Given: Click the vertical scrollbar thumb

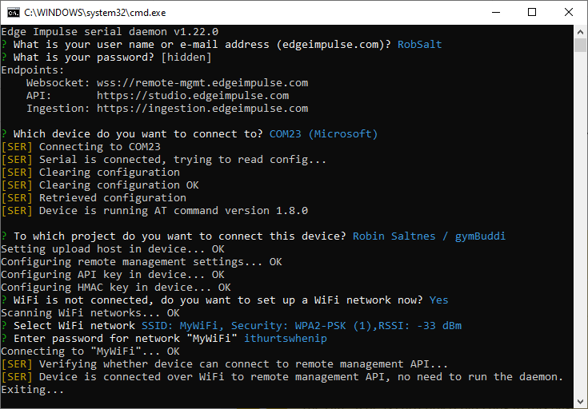Looking at the screenshot, I should coord(581,45).
